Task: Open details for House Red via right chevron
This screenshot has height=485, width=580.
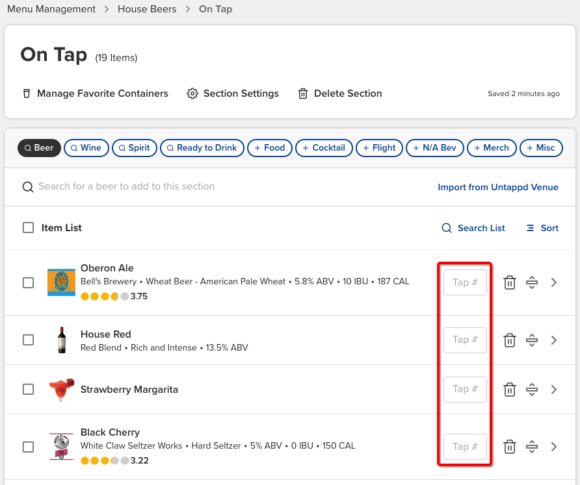Action: tap(554, 340)
